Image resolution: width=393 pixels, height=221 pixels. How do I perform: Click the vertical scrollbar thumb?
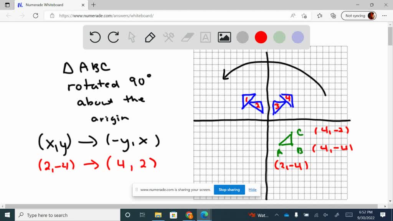[390, 36]
